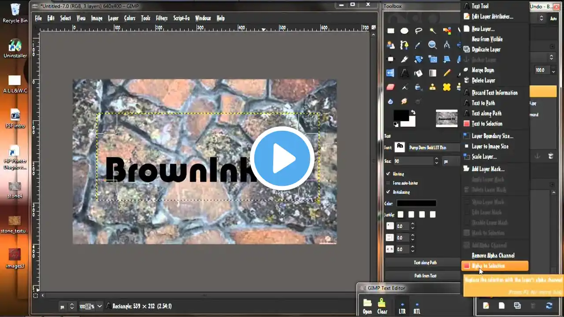The image size is (564, 317).
Task: Open the zoom percentage dropdown in status bar
Action: 100,306
